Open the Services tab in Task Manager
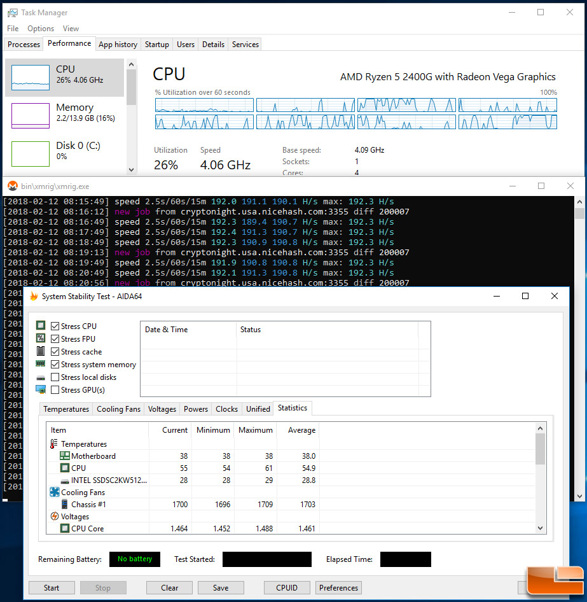Viewport: 587px width, 602px height. pyautogui.click(x=245, y=44)
